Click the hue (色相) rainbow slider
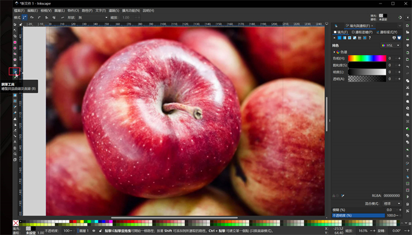 (367, 58)
